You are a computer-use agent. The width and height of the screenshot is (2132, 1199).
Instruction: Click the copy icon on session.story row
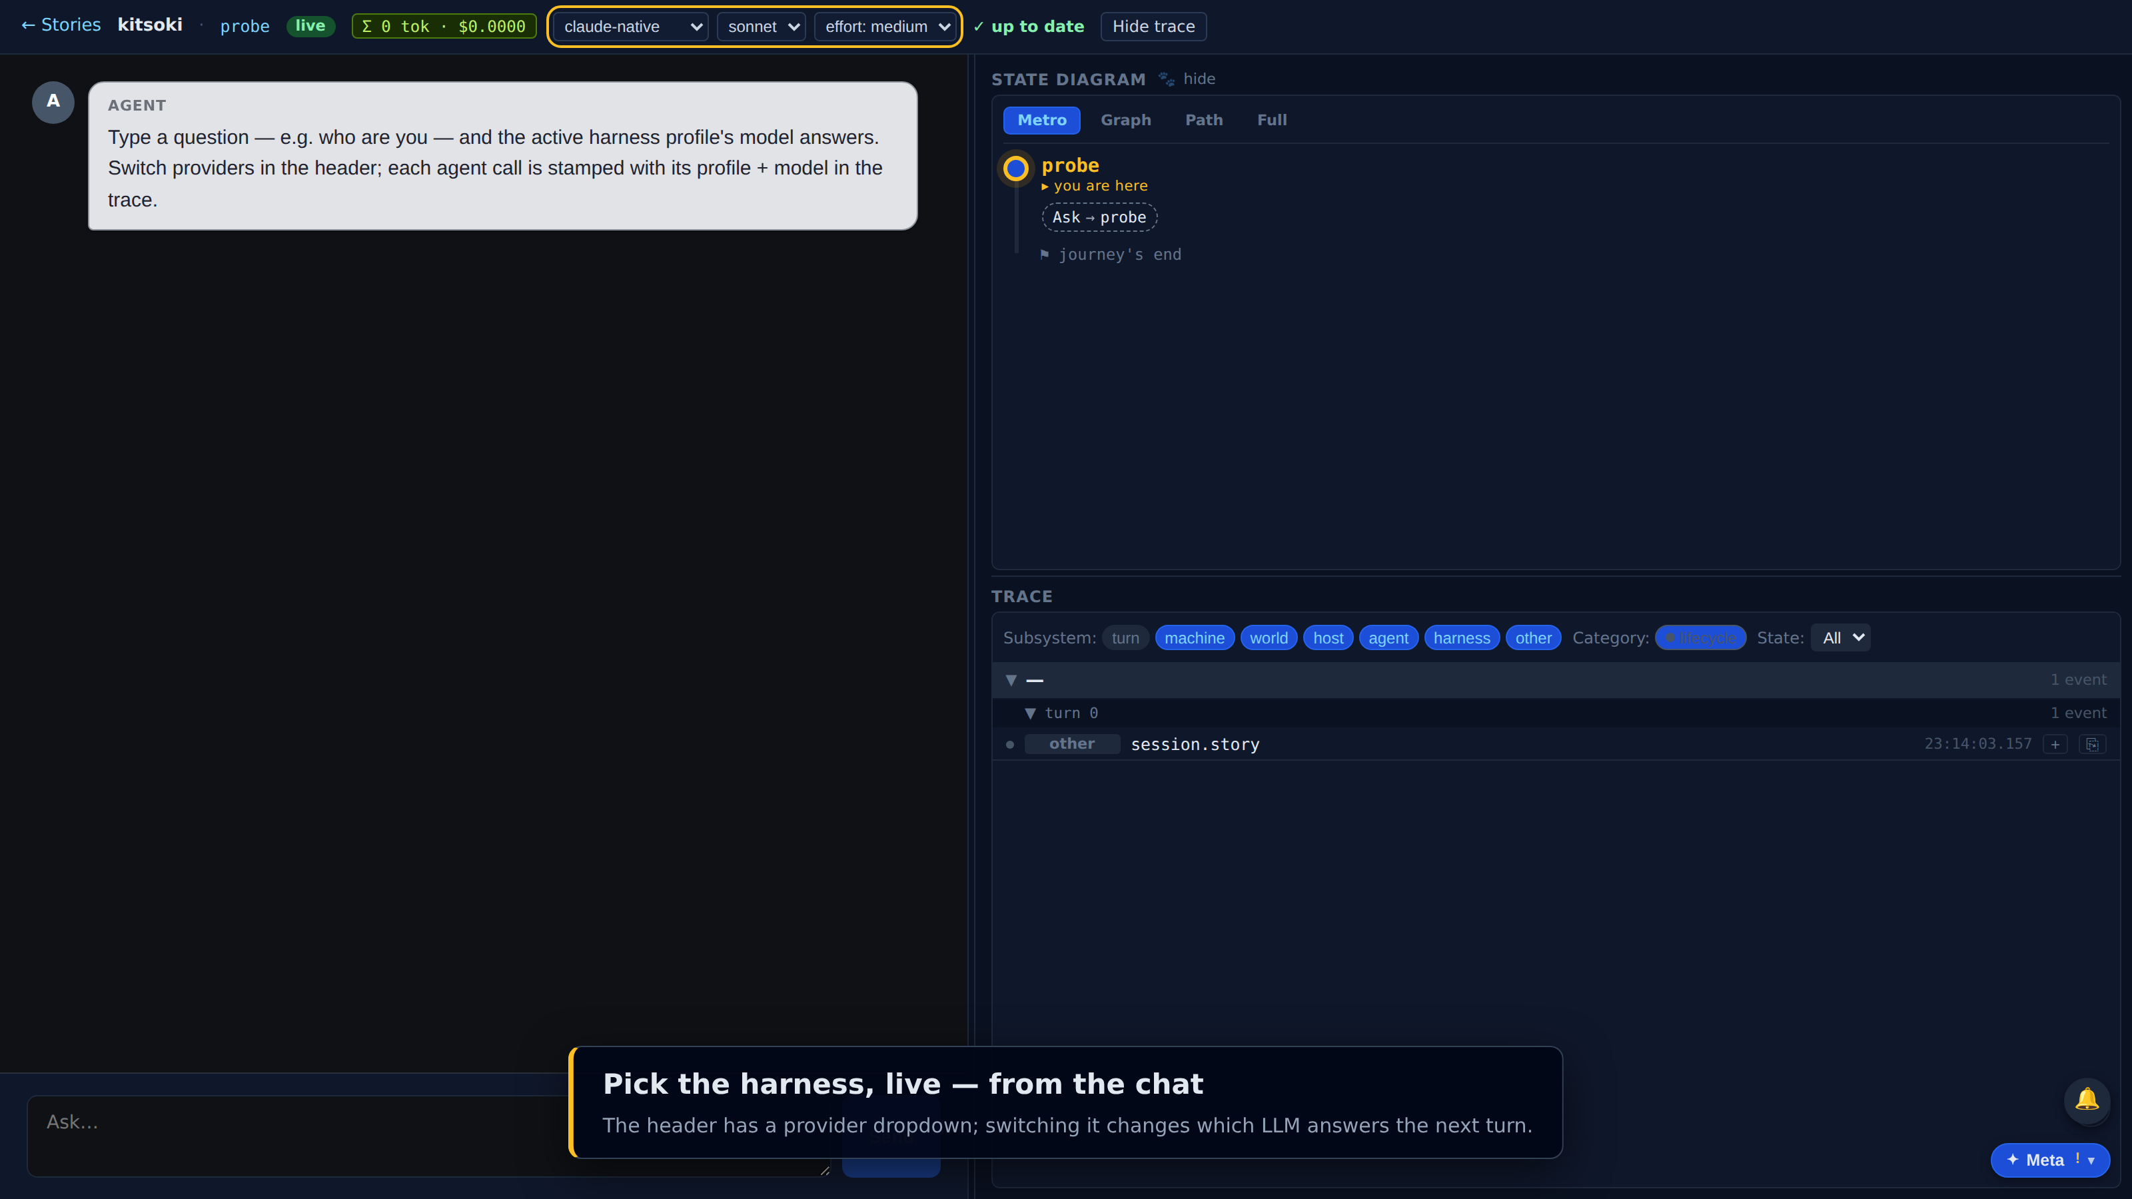click(2092, 744)
